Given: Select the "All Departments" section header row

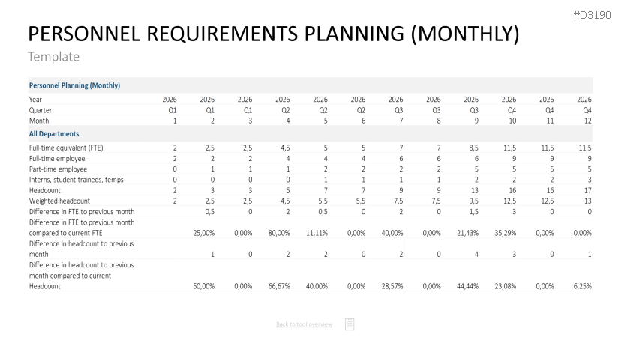Looking at the screenshot, I should (55, 133).
